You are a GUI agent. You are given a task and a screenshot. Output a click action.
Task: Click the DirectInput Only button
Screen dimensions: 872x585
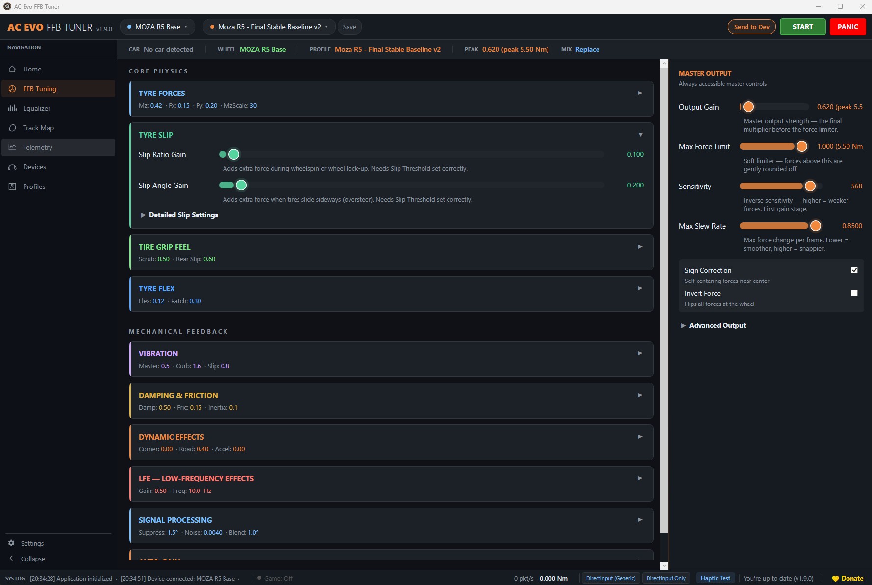click(x=666, y=578)
